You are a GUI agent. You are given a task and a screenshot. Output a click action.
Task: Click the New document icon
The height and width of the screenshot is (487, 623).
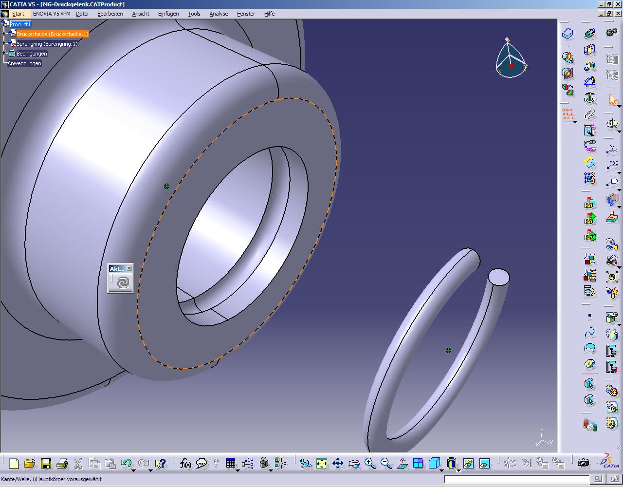[14, 463]
